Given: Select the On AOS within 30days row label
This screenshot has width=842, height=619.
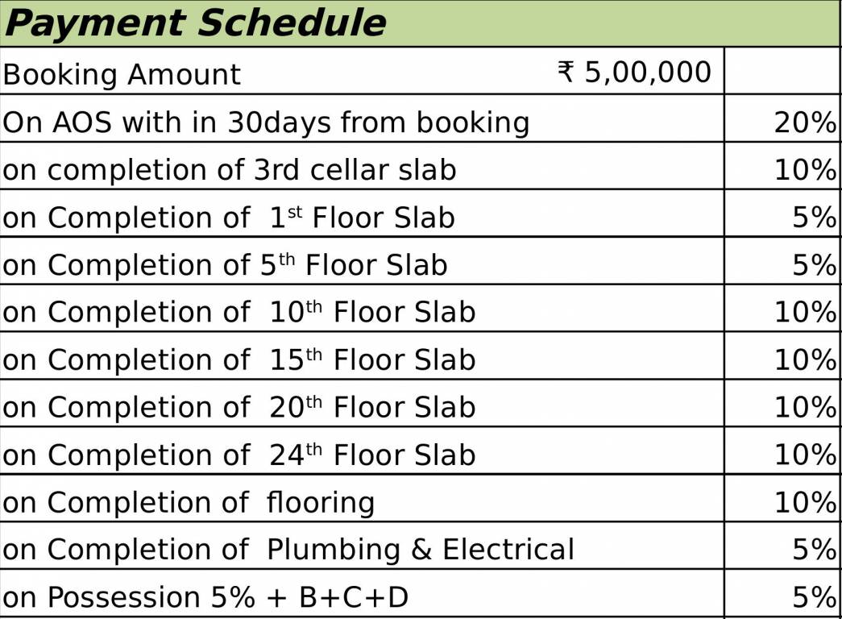Looking at the screenshot, I should click(266, 123).
